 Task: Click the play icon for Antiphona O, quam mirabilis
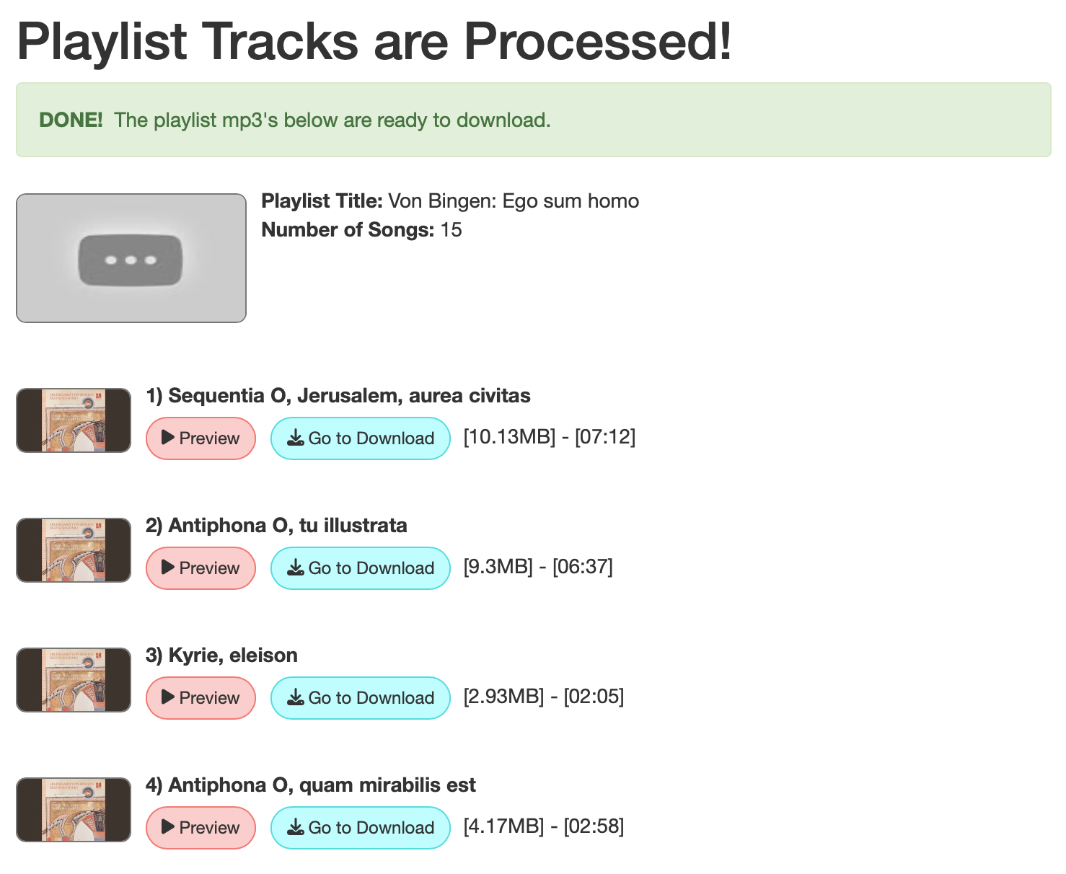tap(167, 827)
